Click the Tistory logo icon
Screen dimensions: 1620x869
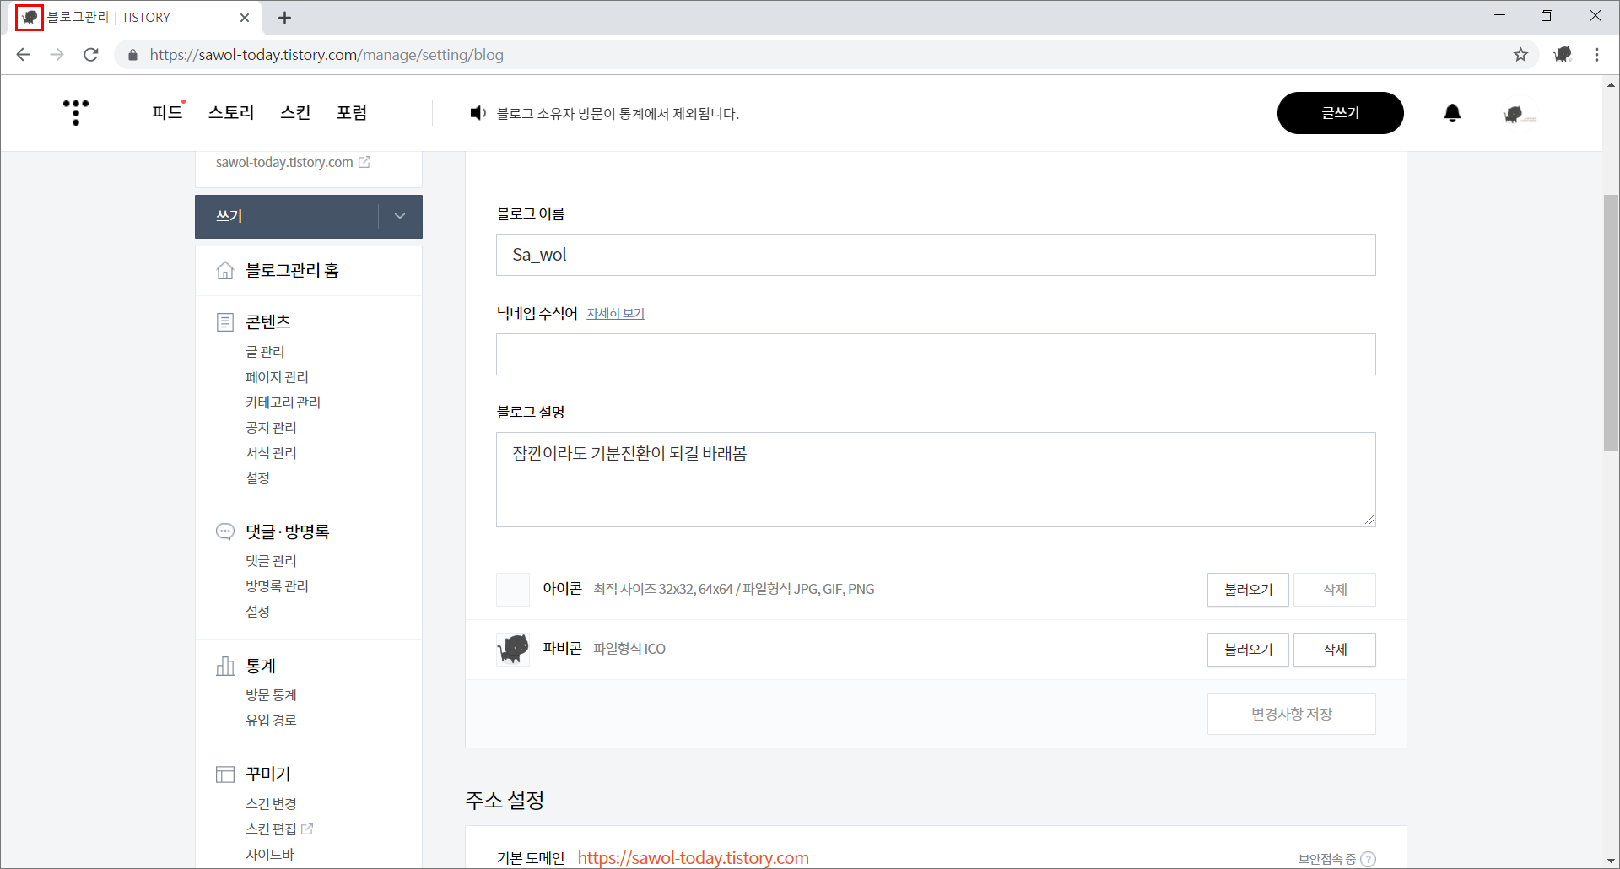point(76,112)
